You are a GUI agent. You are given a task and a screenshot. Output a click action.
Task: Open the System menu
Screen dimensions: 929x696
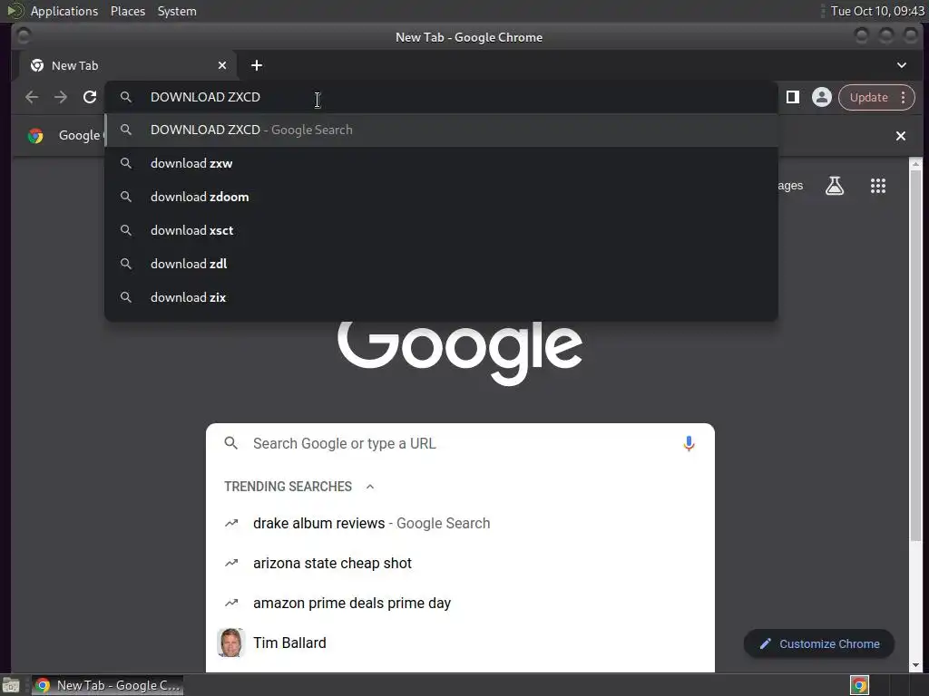(177, 11)
